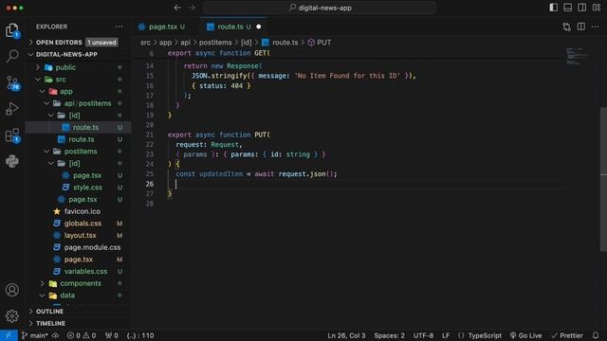
Task: Select the route.ts editor tab
Action: tap(233, 27)
